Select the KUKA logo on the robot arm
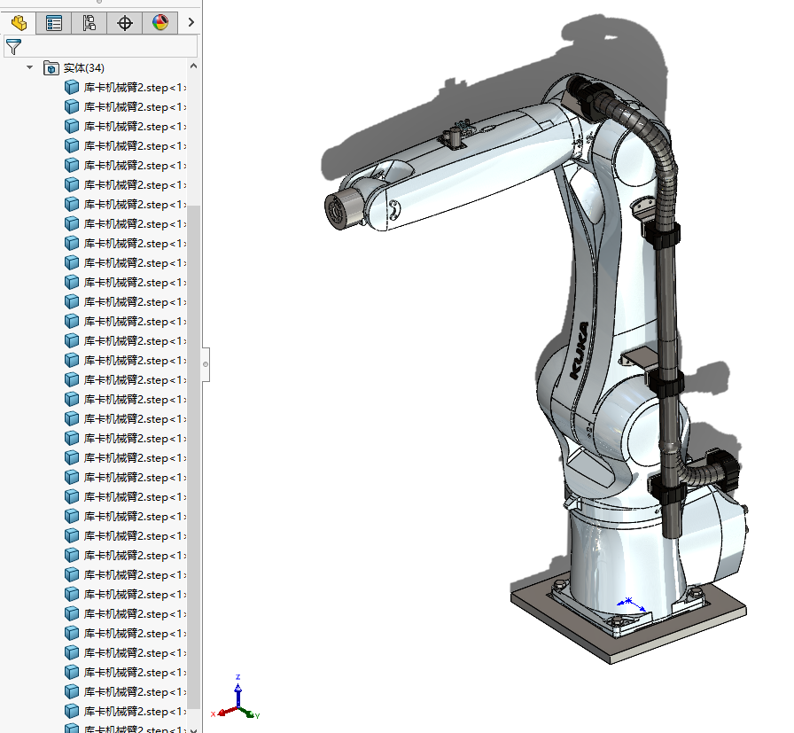The width and height of the screenshot is (794, 733). click(x=579, y=351)
